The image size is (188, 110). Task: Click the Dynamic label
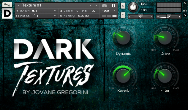(123, 53)
